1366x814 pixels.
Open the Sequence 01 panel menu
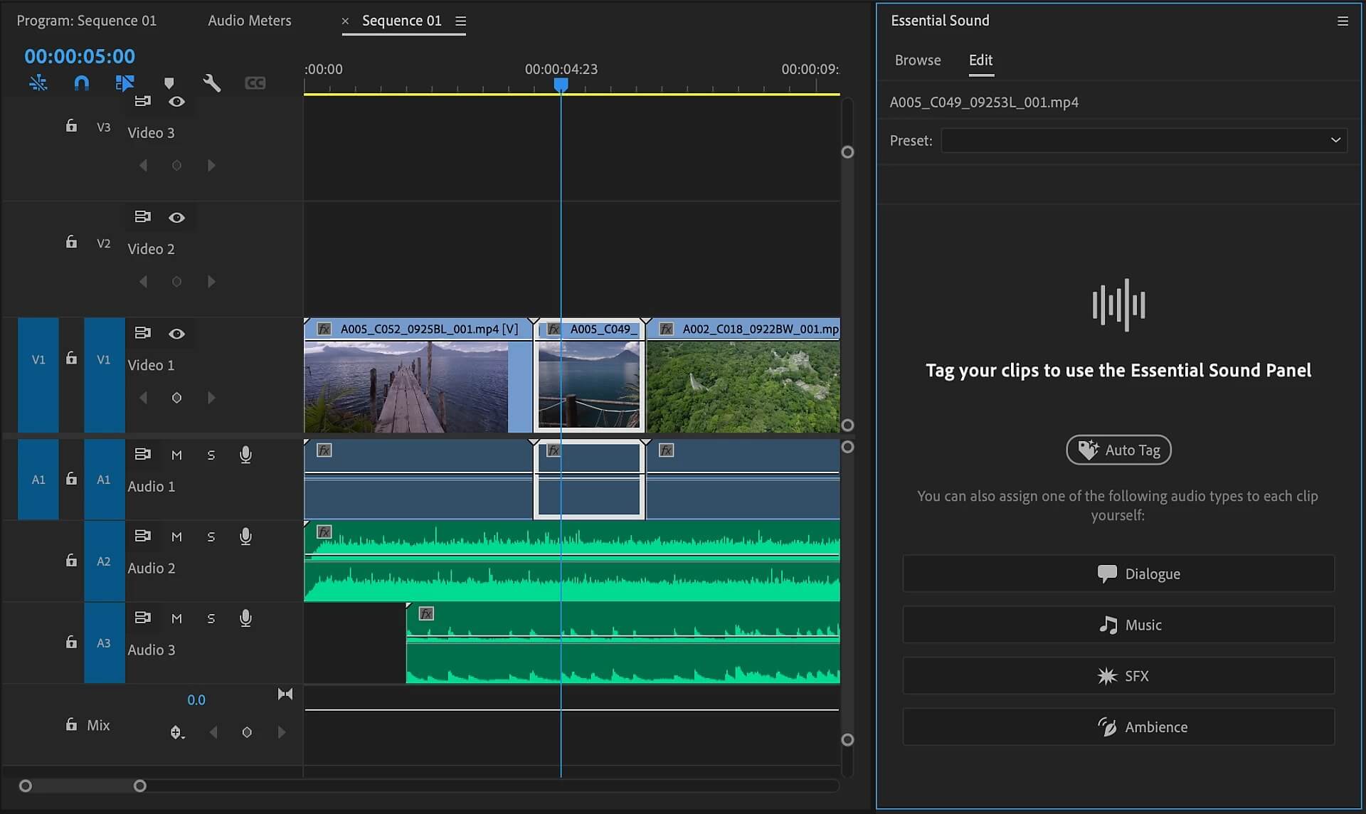tap(460, 21)
